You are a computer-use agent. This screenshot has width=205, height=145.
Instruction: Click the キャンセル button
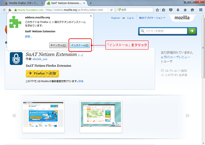58,45
